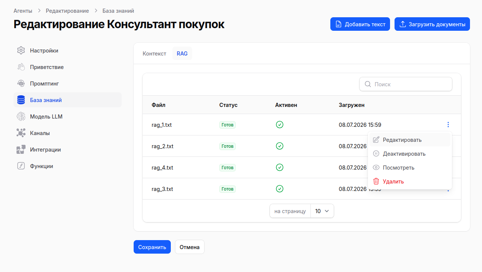Click the Активен column header
The width and height of the screenshot is (482, 272).
[x=286, y=105]
